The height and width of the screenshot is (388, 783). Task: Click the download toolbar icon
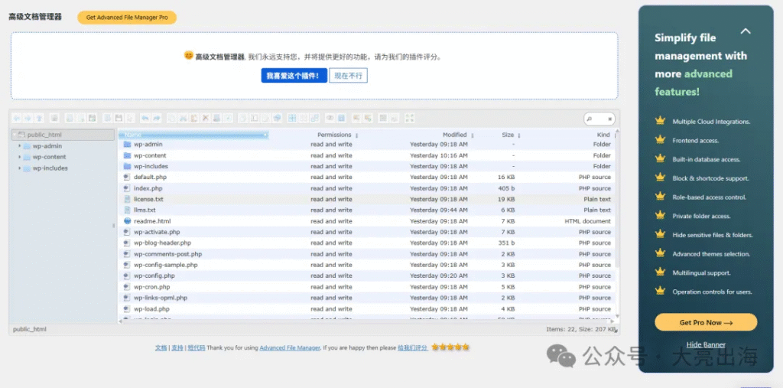(119, 119)
